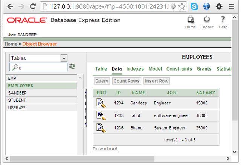Click the Home icon in Oracle header
Image resolution: width=241 pixels, height=165 pixels.
(191, 20)
